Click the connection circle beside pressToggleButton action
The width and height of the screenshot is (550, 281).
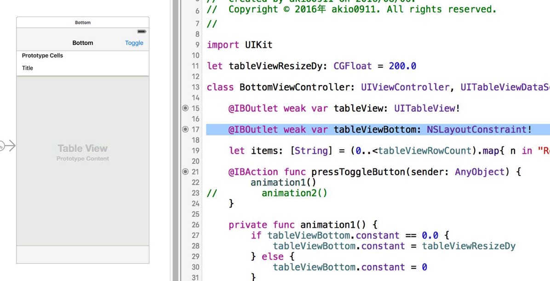(185, 172)
